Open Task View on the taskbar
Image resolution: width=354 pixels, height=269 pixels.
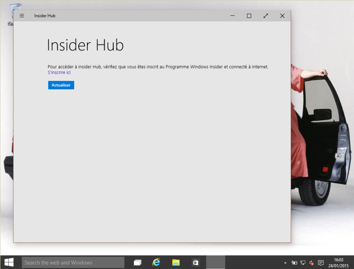tap(137, 262)
